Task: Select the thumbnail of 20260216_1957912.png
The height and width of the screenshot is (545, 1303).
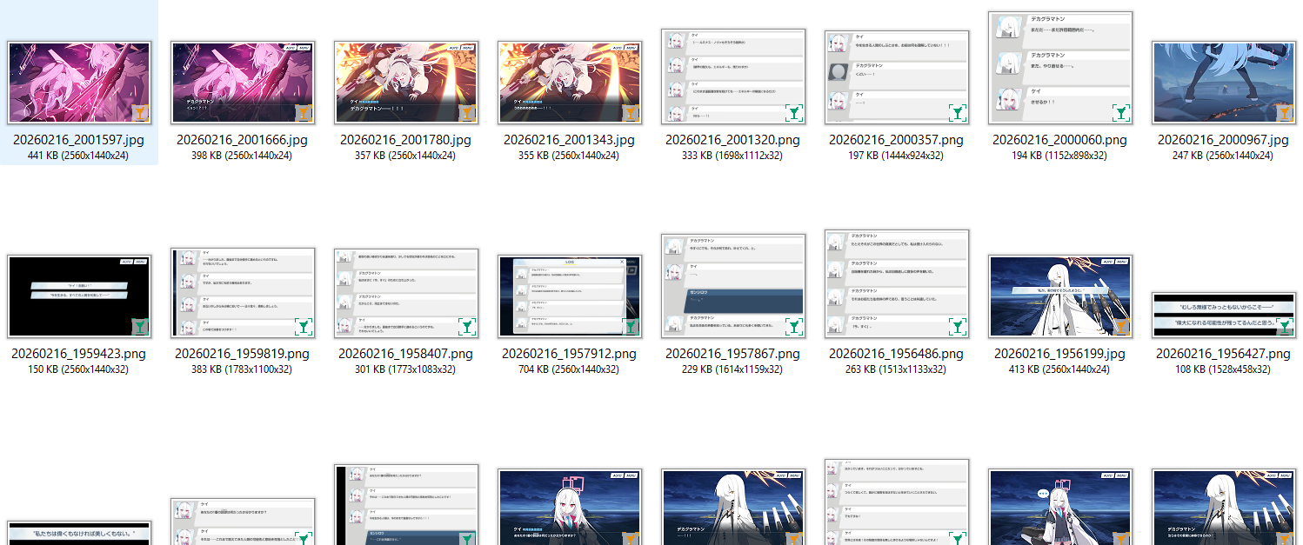Action: click(x=570, y=296)
